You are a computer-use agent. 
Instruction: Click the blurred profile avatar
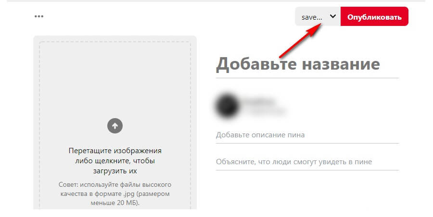227,106
